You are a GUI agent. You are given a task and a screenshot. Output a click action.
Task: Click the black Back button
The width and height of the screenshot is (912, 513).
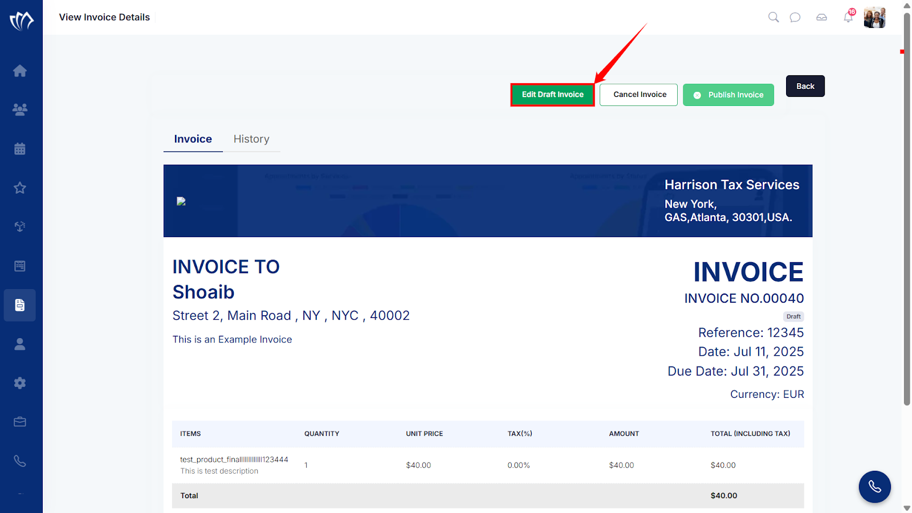(805, 86)
